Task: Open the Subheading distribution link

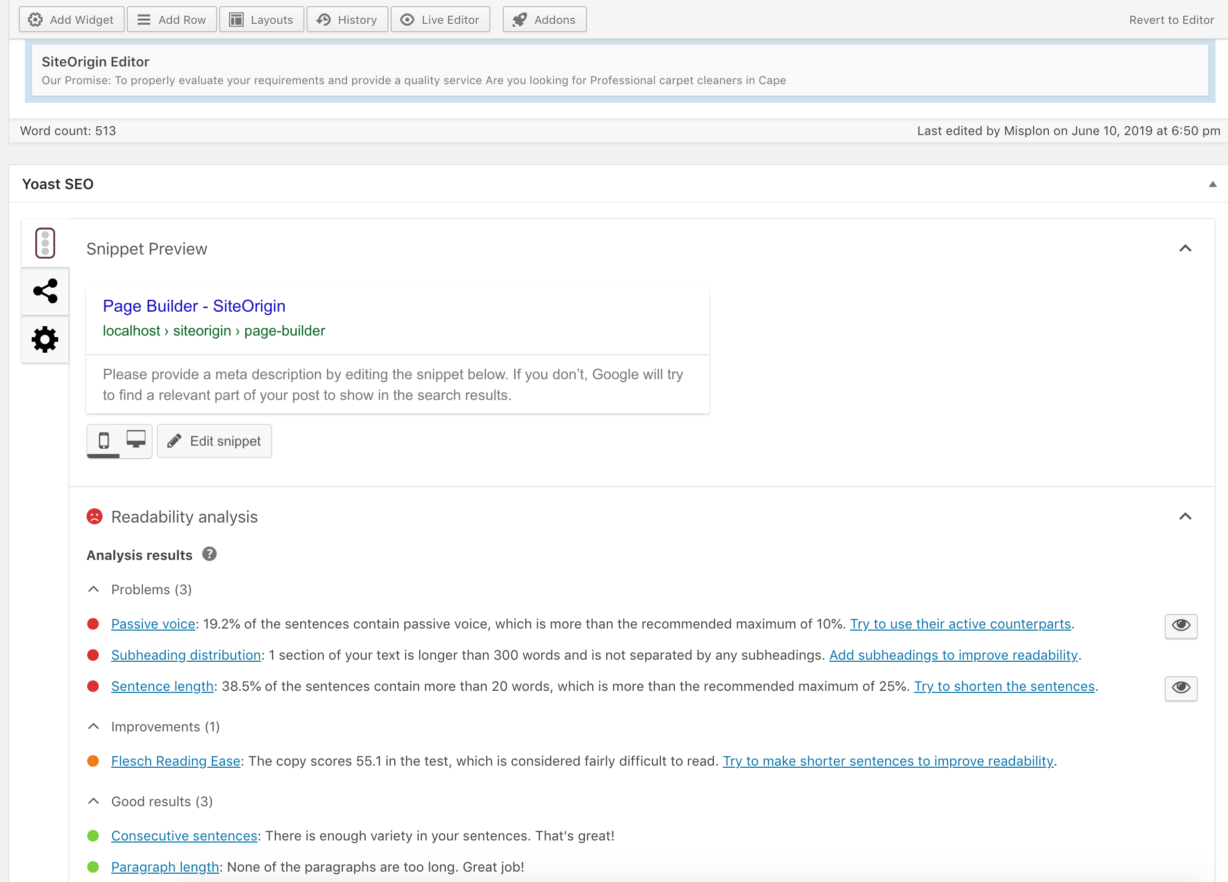Action: (186, 655)
